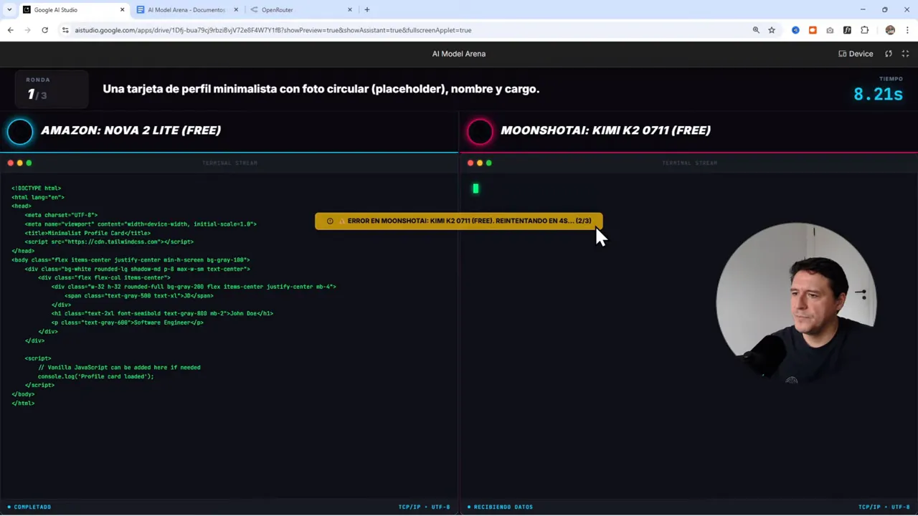Click the browser reload icon
This screenshot has width=918, height=516.
[44, 30]
